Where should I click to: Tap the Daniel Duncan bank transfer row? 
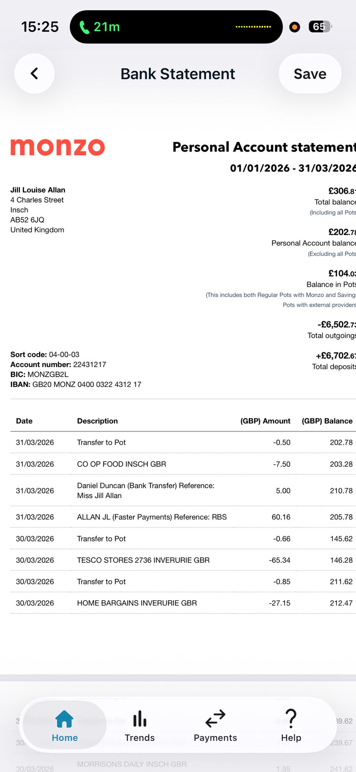[183, 490]
